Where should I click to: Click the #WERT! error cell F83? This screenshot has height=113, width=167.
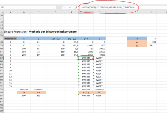tap(86, 58)
